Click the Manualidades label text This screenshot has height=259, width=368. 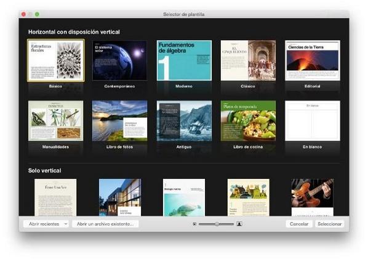pyautogui.click(x=55, y=147)
